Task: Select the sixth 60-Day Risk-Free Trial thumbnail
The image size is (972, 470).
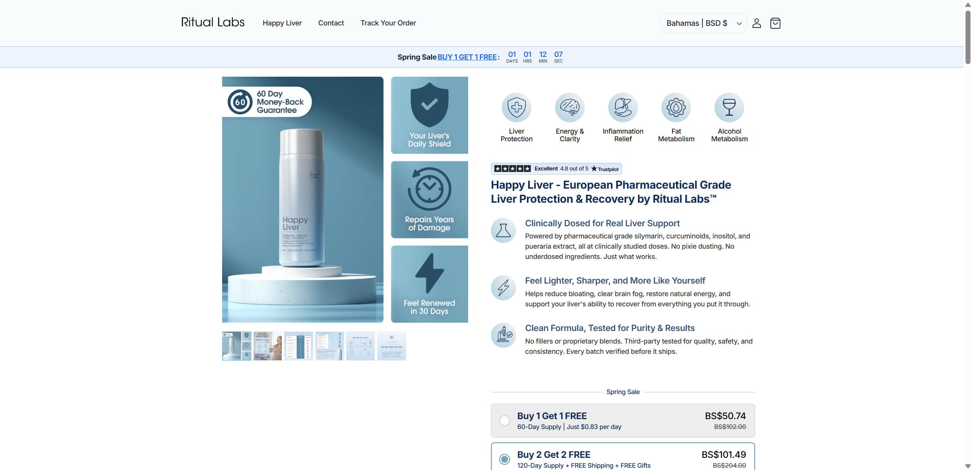Action: pos(391,346)
